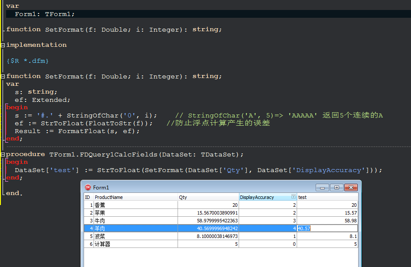Click test cell value 15.57
Screen dimensions: 411x267
click(327, 213)
